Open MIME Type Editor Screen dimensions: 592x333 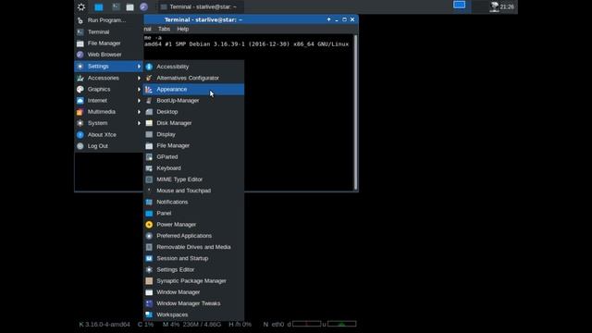(193, 179)
